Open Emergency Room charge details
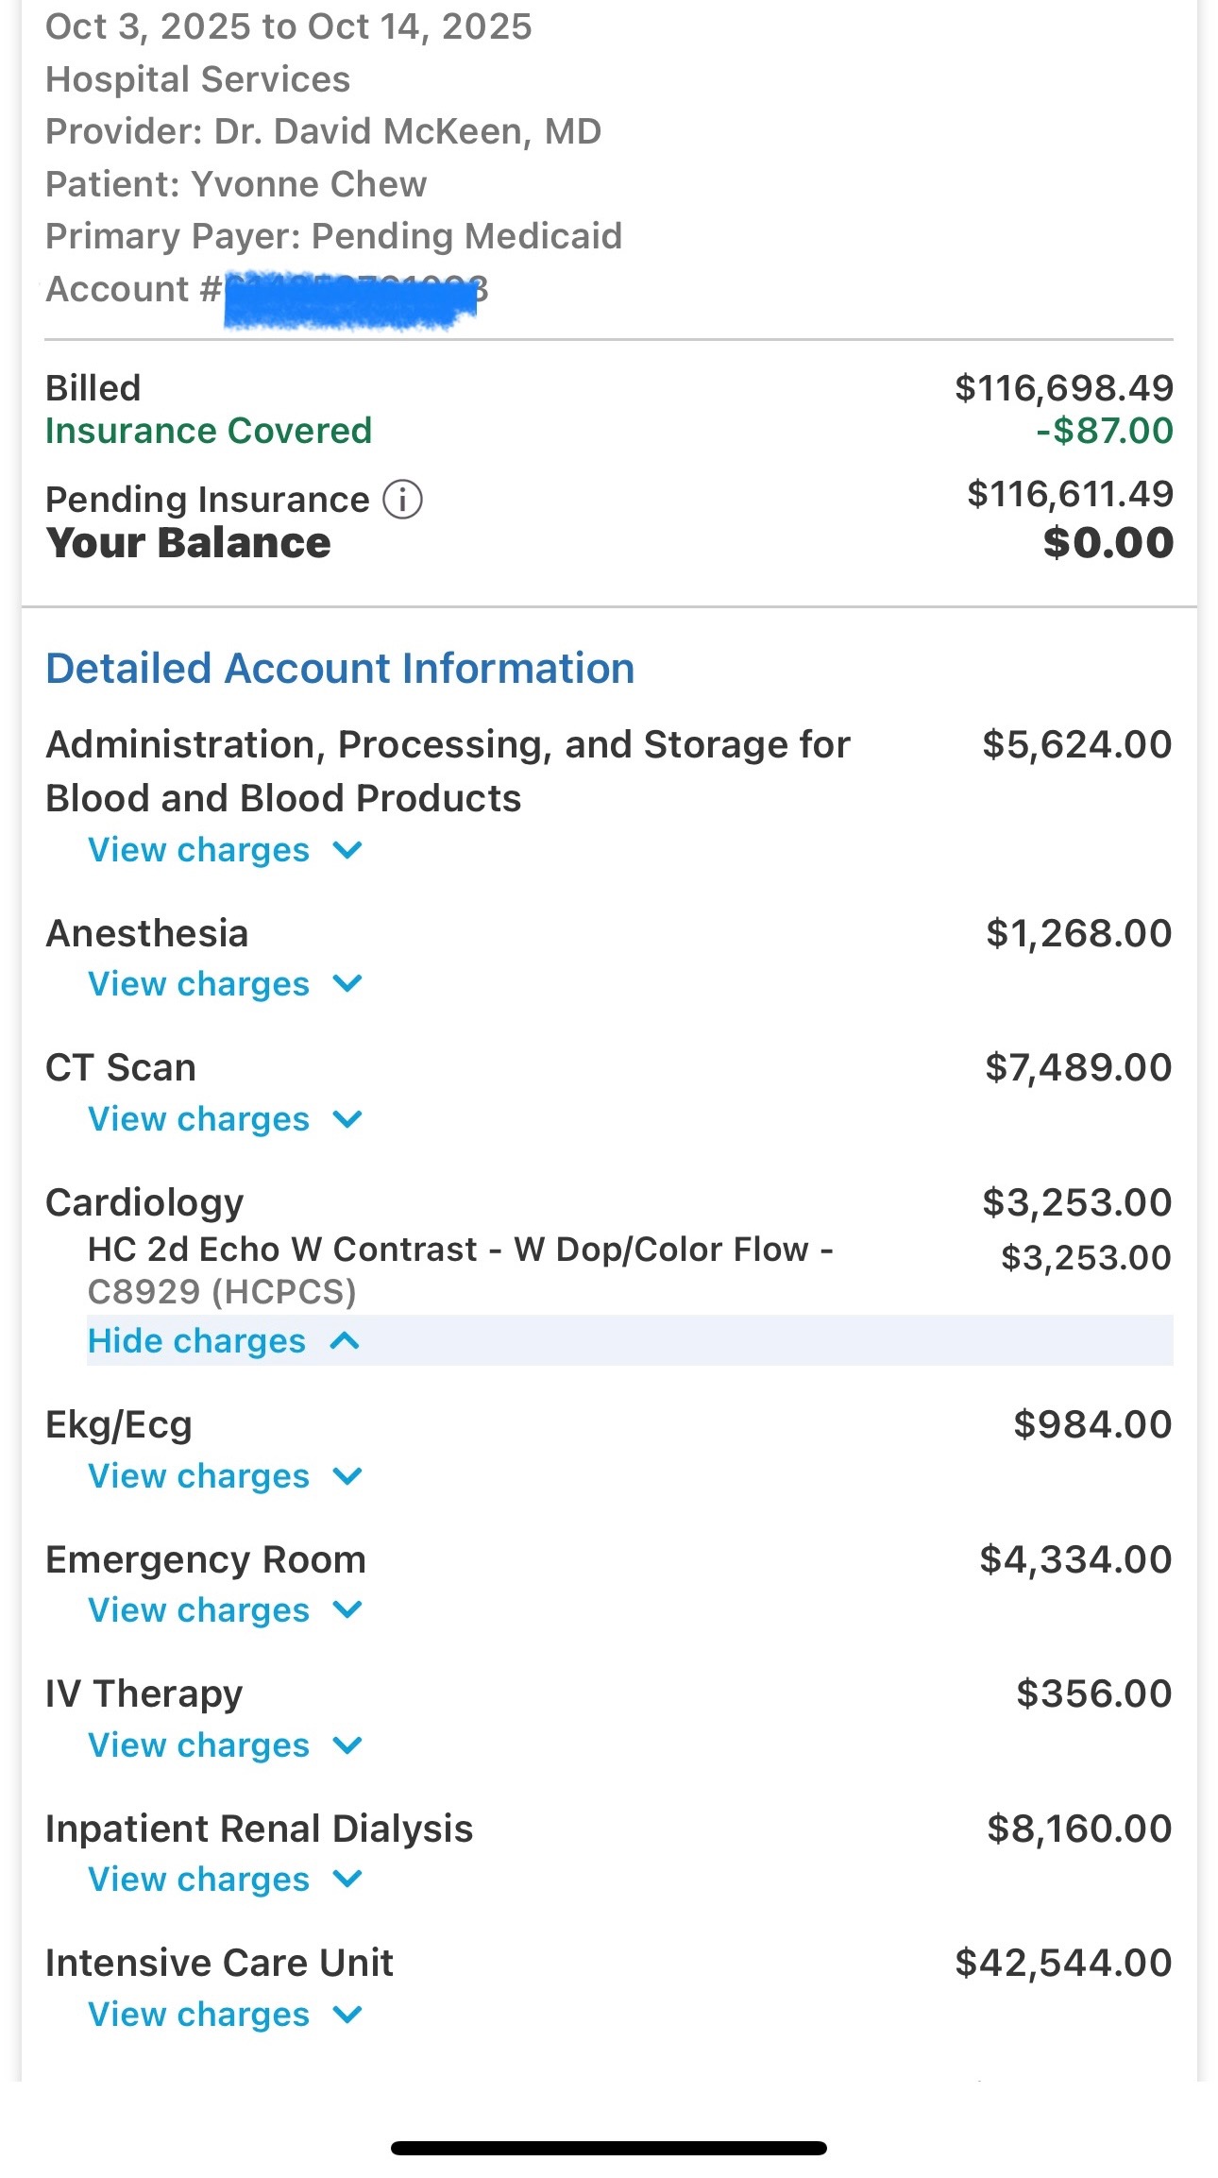 click(198, 1610)
